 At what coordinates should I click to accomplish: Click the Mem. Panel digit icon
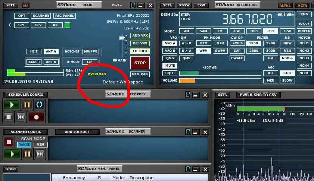(x=187, y=169)
